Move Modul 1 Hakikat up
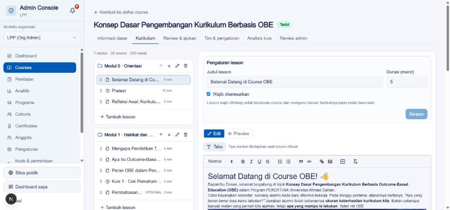Screen dimensions: 450x210 click(x=161, y=135)
